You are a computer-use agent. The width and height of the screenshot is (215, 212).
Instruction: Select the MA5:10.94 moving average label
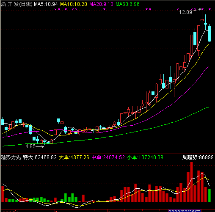[x=46, y=4]
